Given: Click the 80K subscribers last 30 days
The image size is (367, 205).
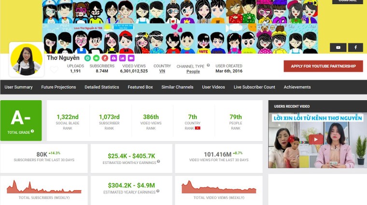Looking at the screenshot, I should [42, 154].
